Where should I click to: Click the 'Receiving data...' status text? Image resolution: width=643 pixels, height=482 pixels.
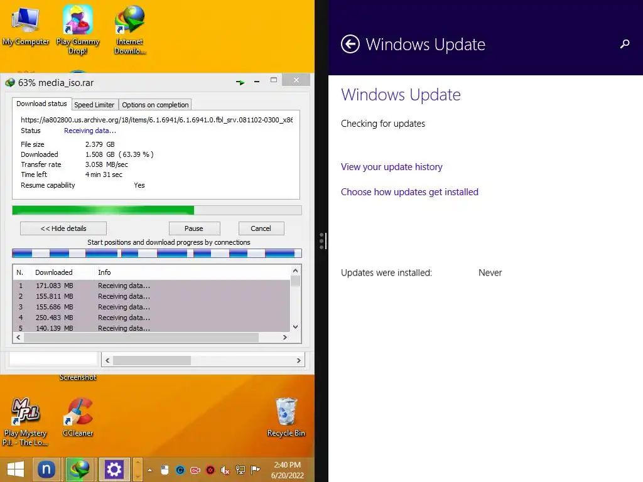coord(90,131)
